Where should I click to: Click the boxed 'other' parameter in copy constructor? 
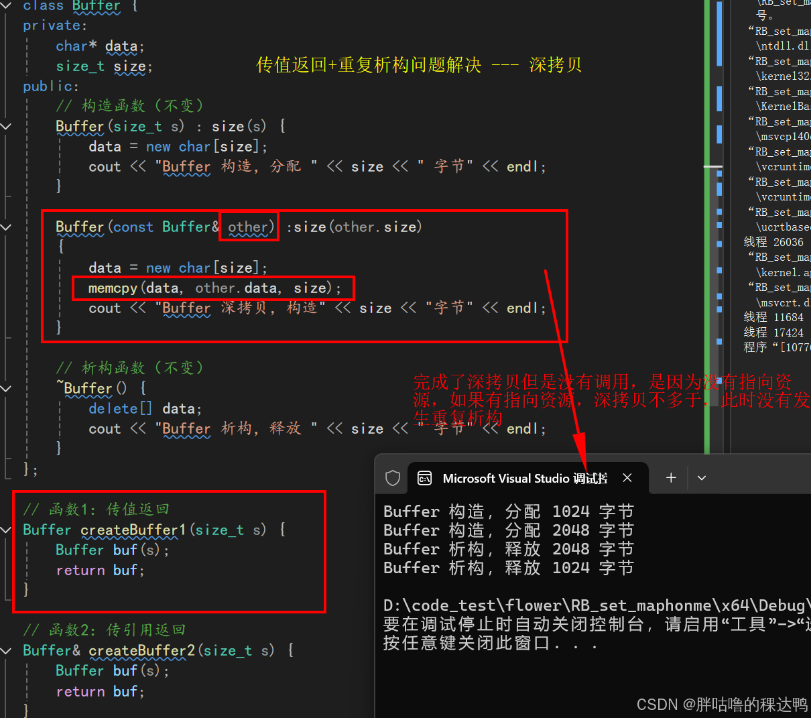click(x=248, y=227)
